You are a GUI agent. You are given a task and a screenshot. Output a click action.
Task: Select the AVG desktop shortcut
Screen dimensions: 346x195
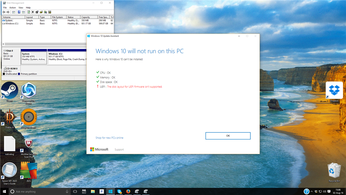tap(29, 172)
